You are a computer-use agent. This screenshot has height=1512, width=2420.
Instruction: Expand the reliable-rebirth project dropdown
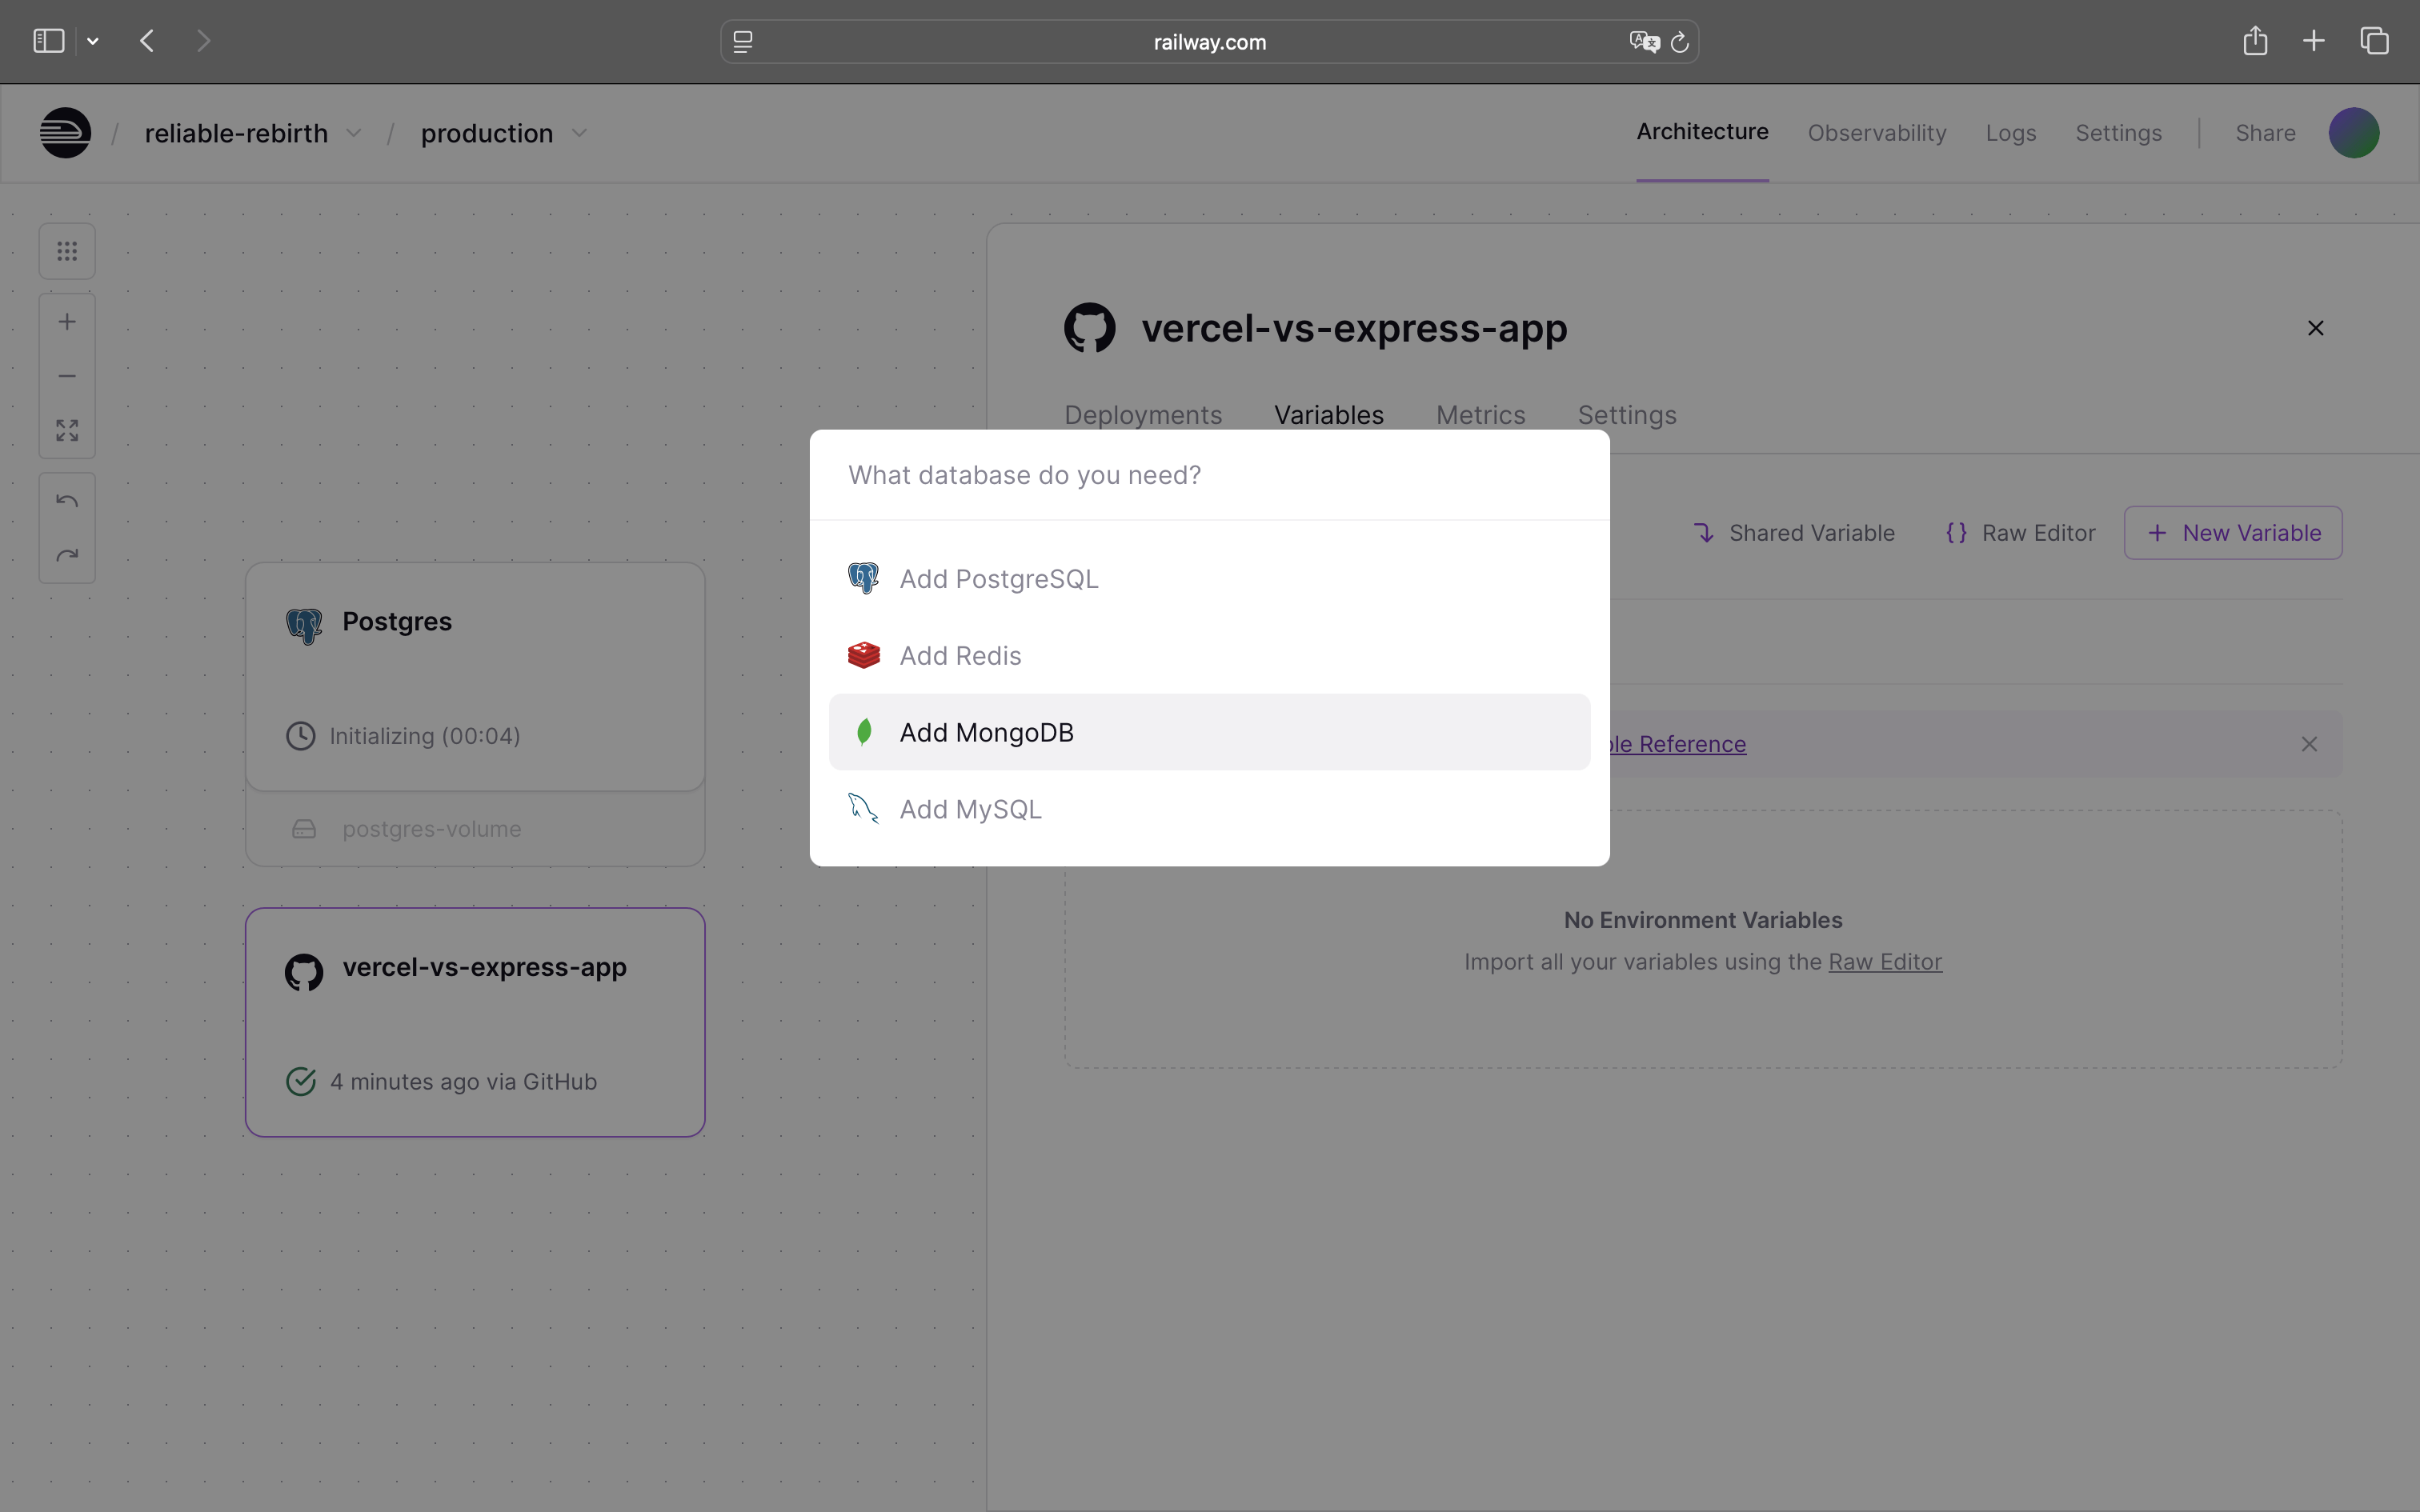[354, 133]
